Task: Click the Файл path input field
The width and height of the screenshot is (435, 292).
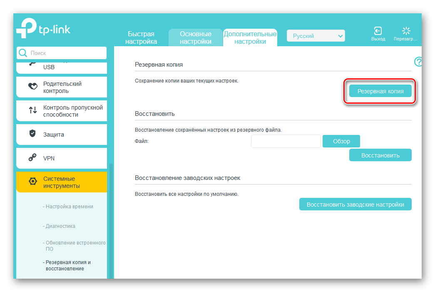Action: pos(286,141)
